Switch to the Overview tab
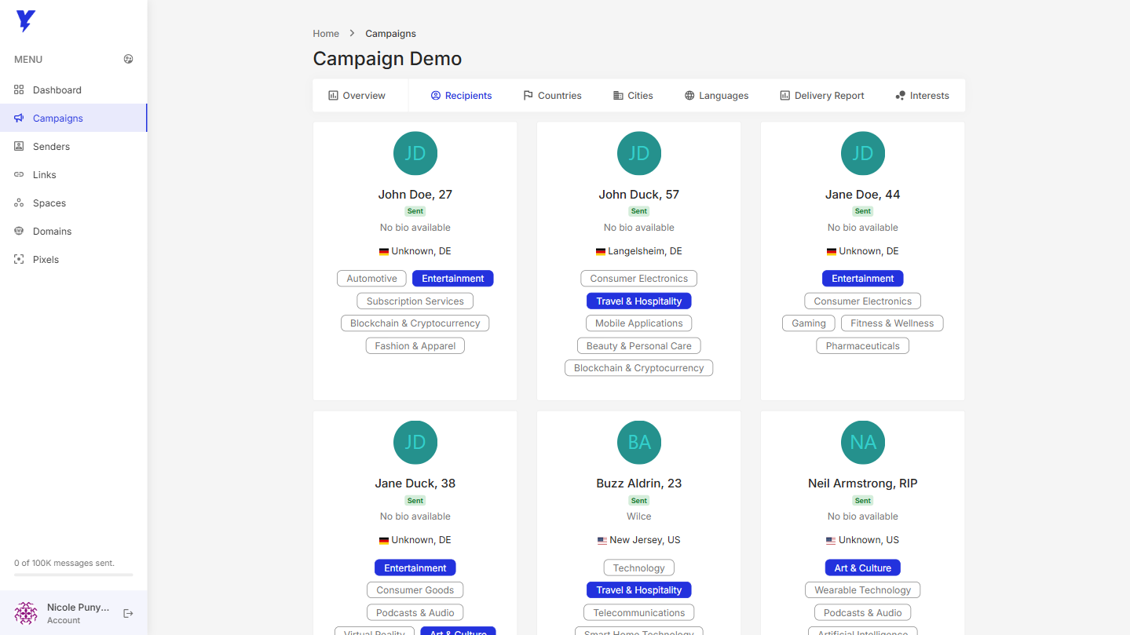Screen dimensions: 1130x635 pos(357,96)
